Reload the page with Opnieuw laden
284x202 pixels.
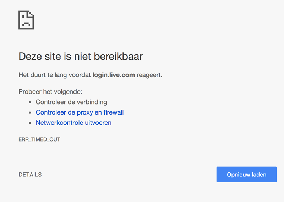[246, 175]
